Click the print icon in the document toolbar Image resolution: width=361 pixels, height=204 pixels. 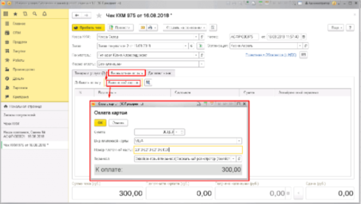pos(151,28)
